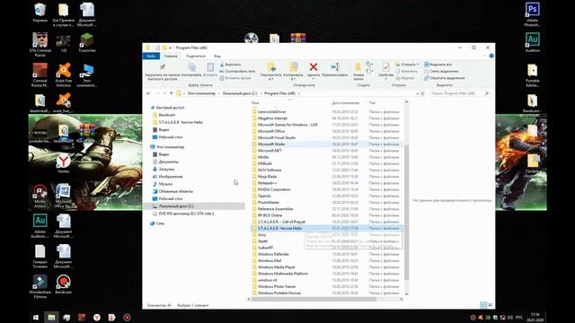Click Select all (Выделить все) in ribbon
575x323 pixels.
[x=438, y=65]
